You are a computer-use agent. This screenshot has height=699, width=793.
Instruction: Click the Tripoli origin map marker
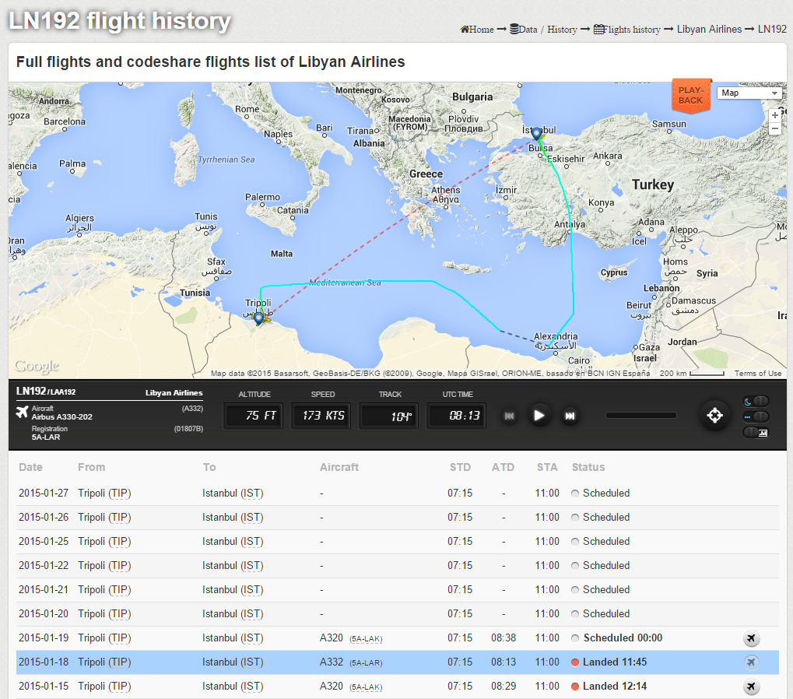point(258,318)
